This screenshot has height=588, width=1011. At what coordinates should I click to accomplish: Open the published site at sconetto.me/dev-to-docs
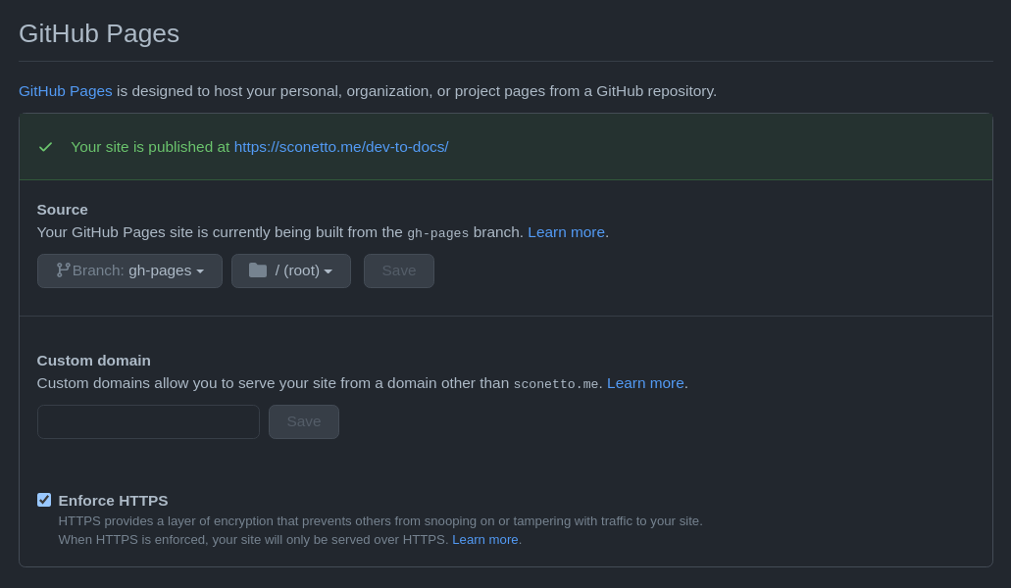(x=340, y=146)
